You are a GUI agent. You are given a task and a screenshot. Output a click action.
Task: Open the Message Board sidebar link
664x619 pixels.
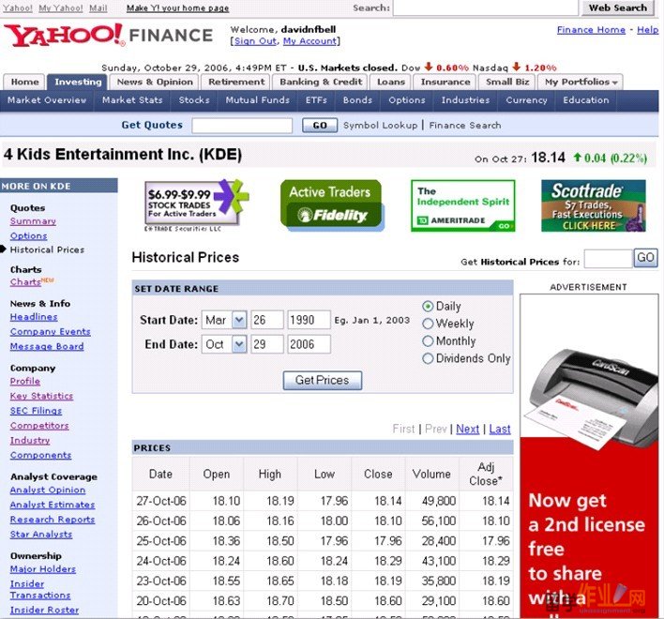[x=47, y=346]
